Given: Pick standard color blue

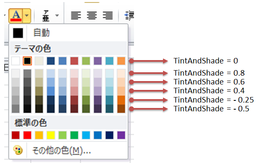Looking at the screenshot, I should point(98,135).
